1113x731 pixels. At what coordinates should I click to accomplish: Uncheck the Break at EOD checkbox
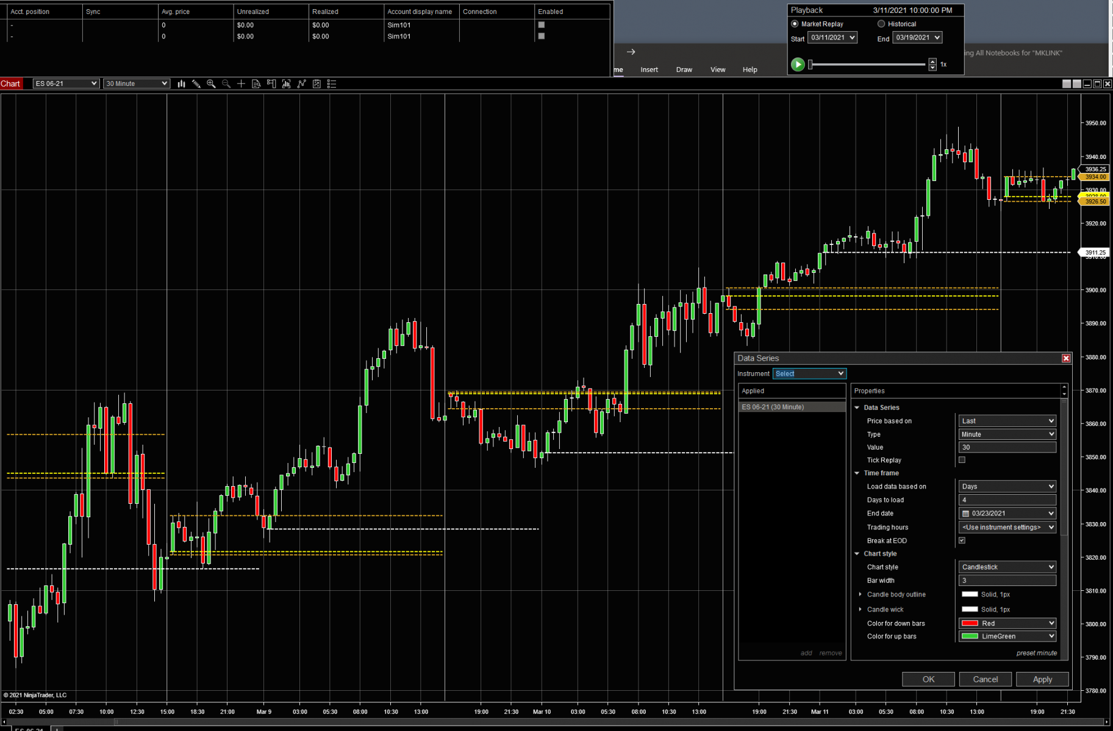tap(962, 540)
